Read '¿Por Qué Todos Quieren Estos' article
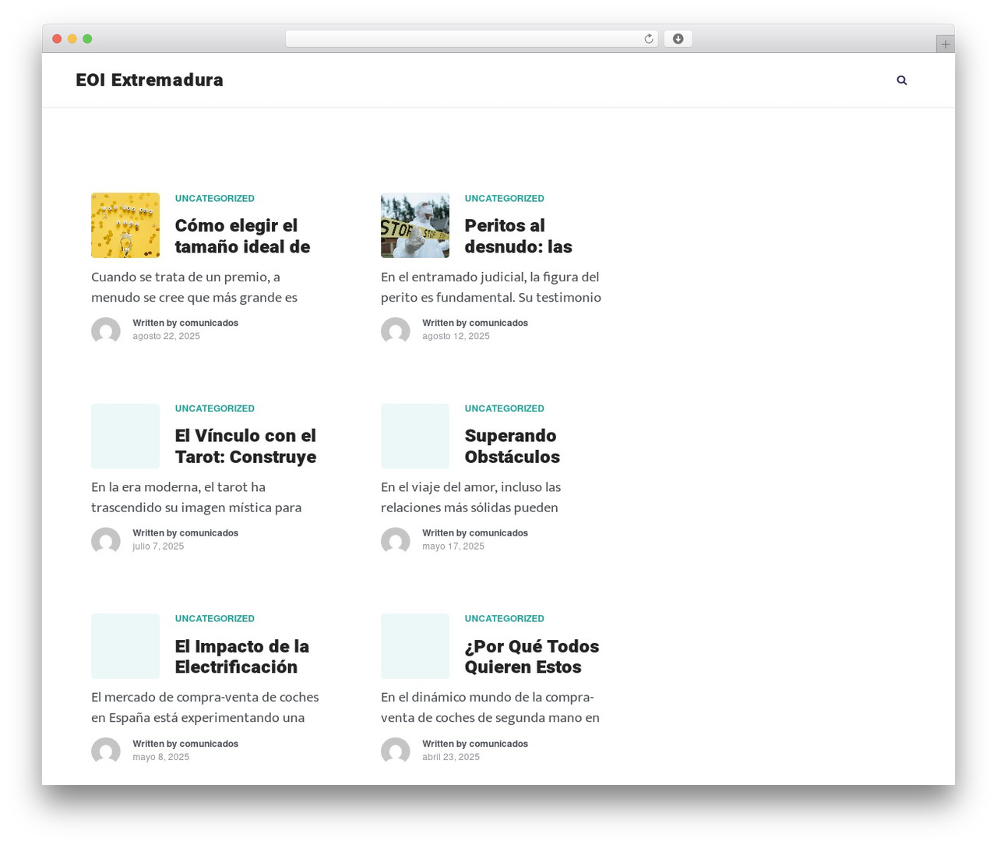The height and width of the screenshot is (845, 997). [532, 656]
